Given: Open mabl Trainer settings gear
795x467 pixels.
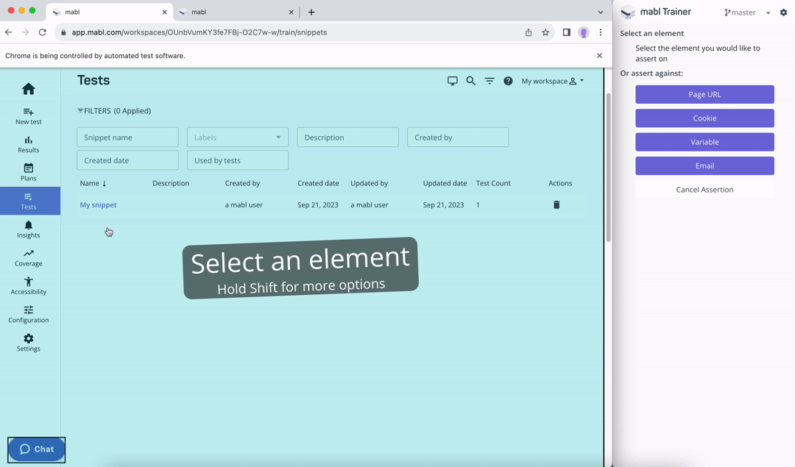Looking at the screenshot, I should pyautogui.click(x=783, y=13).
